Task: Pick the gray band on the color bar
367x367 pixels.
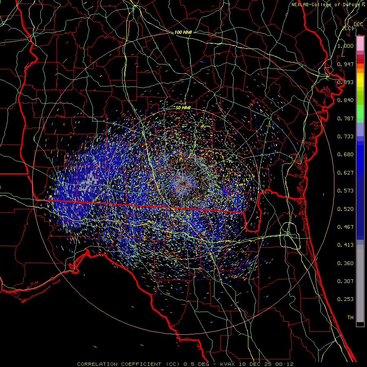Action: [x=360, y=283]
